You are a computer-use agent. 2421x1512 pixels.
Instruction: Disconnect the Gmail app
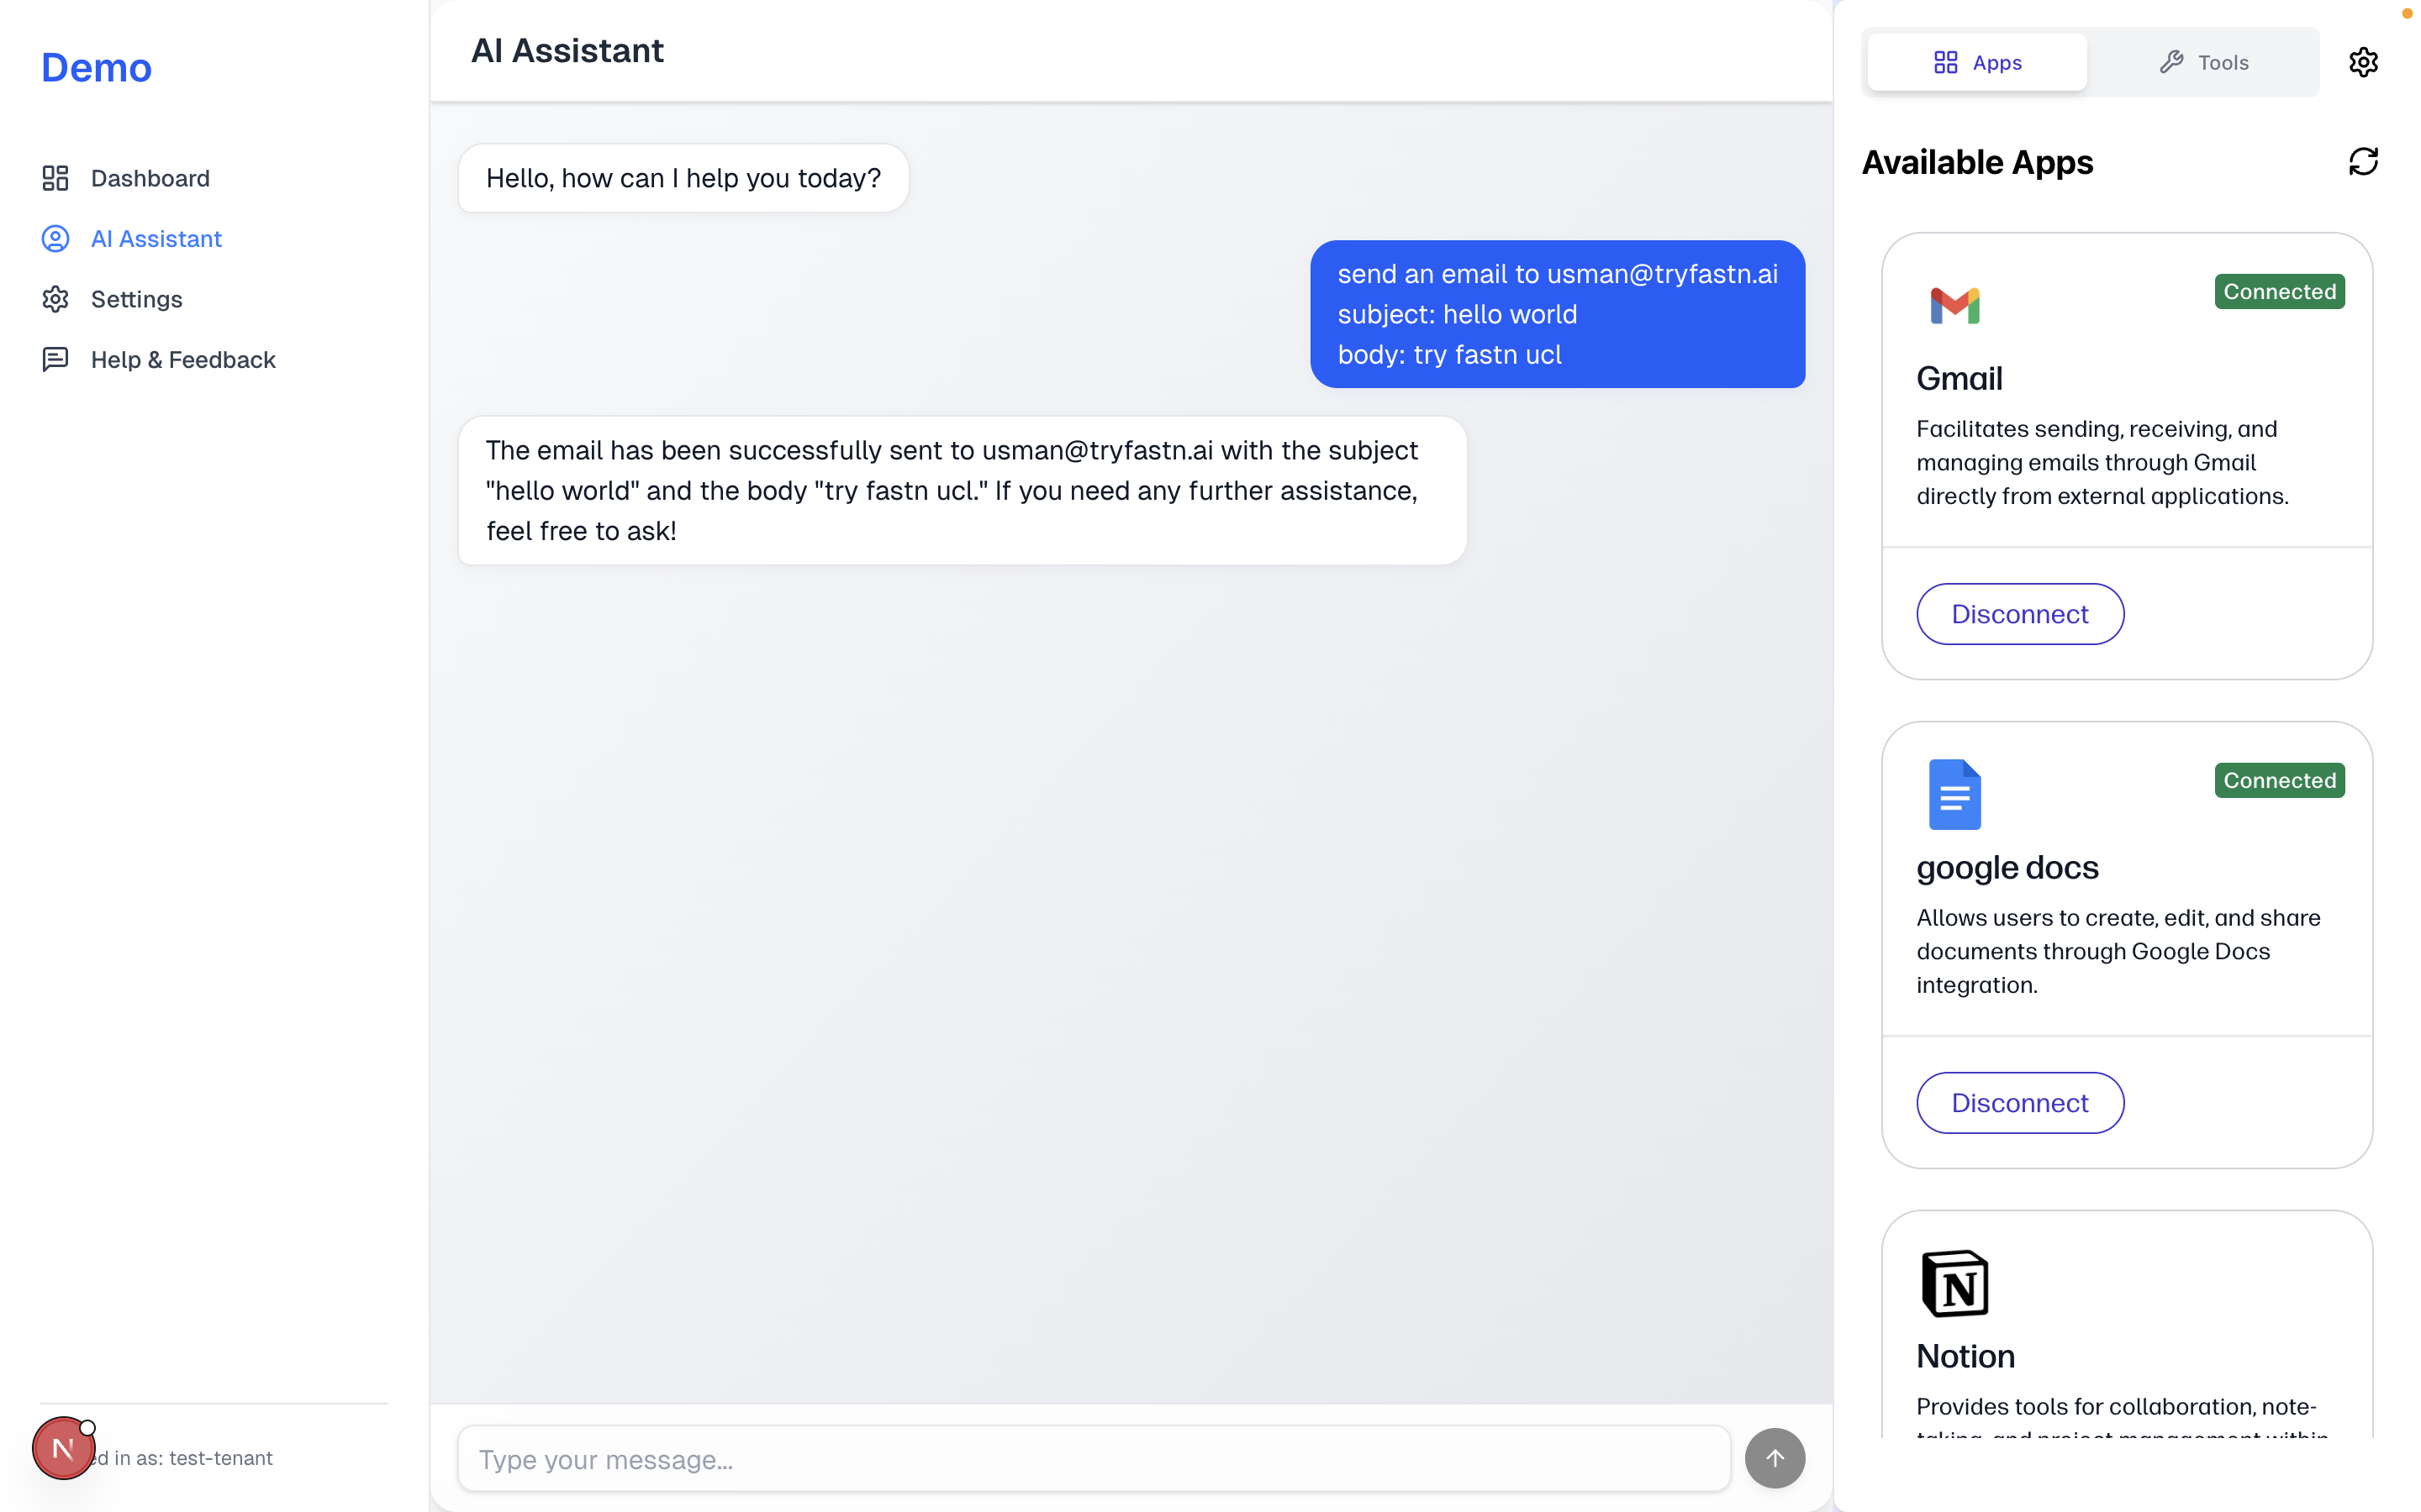point(2020,614)
